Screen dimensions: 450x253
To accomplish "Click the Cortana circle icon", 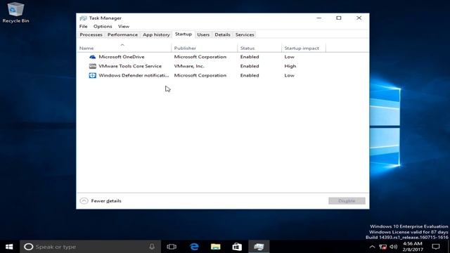I will click(x=28, y=247).
